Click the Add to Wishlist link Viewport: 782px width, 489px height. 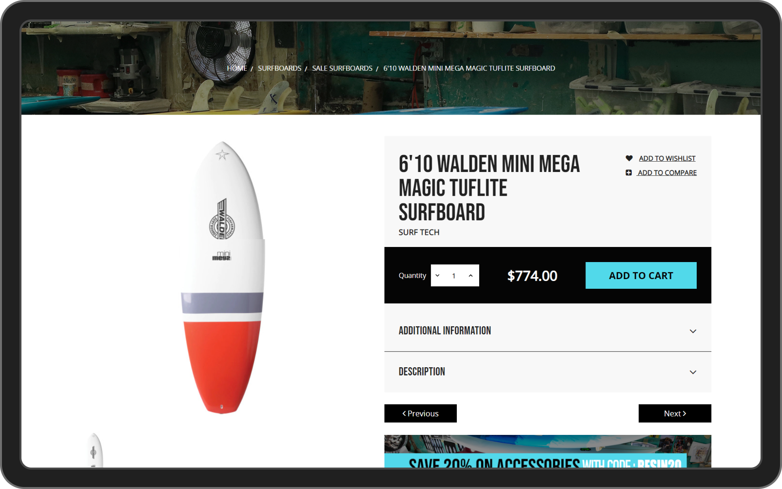[667, 158]
